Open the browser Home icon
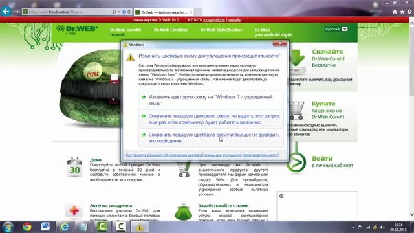The width and height of the screenshot is (414, 233). 395,12
